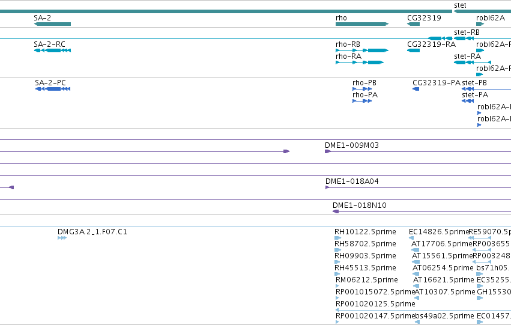
Task: Click the AT10307.5prime EST label
Action: [445, 292]
